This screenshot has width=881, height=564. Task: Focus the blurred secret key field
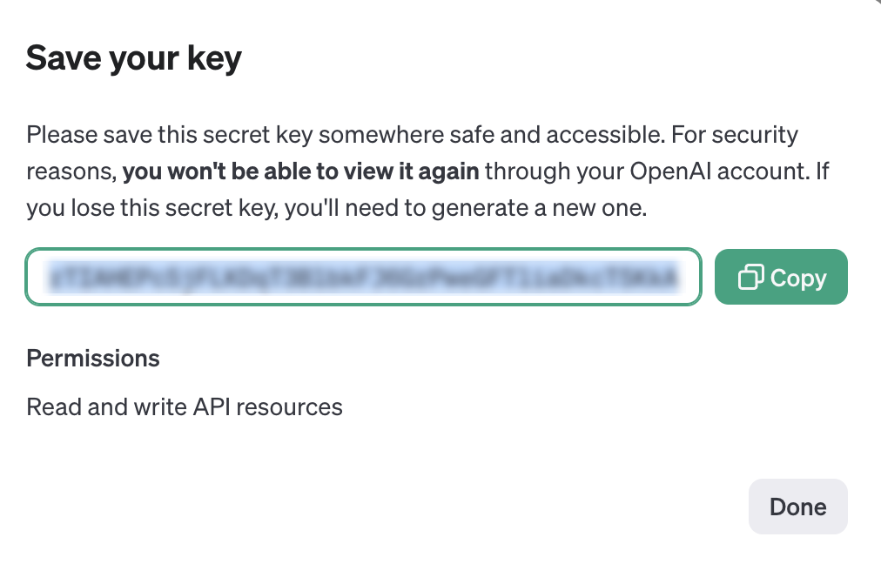coord(363,278)
